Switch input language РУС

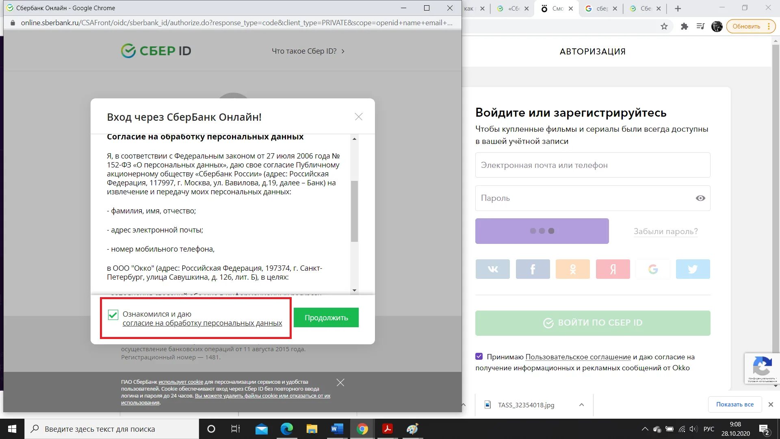click(709, 429)
